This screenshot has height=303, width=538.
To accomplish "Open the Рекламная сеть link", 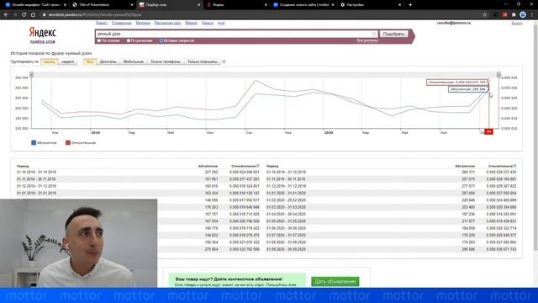I will point(167,23).
